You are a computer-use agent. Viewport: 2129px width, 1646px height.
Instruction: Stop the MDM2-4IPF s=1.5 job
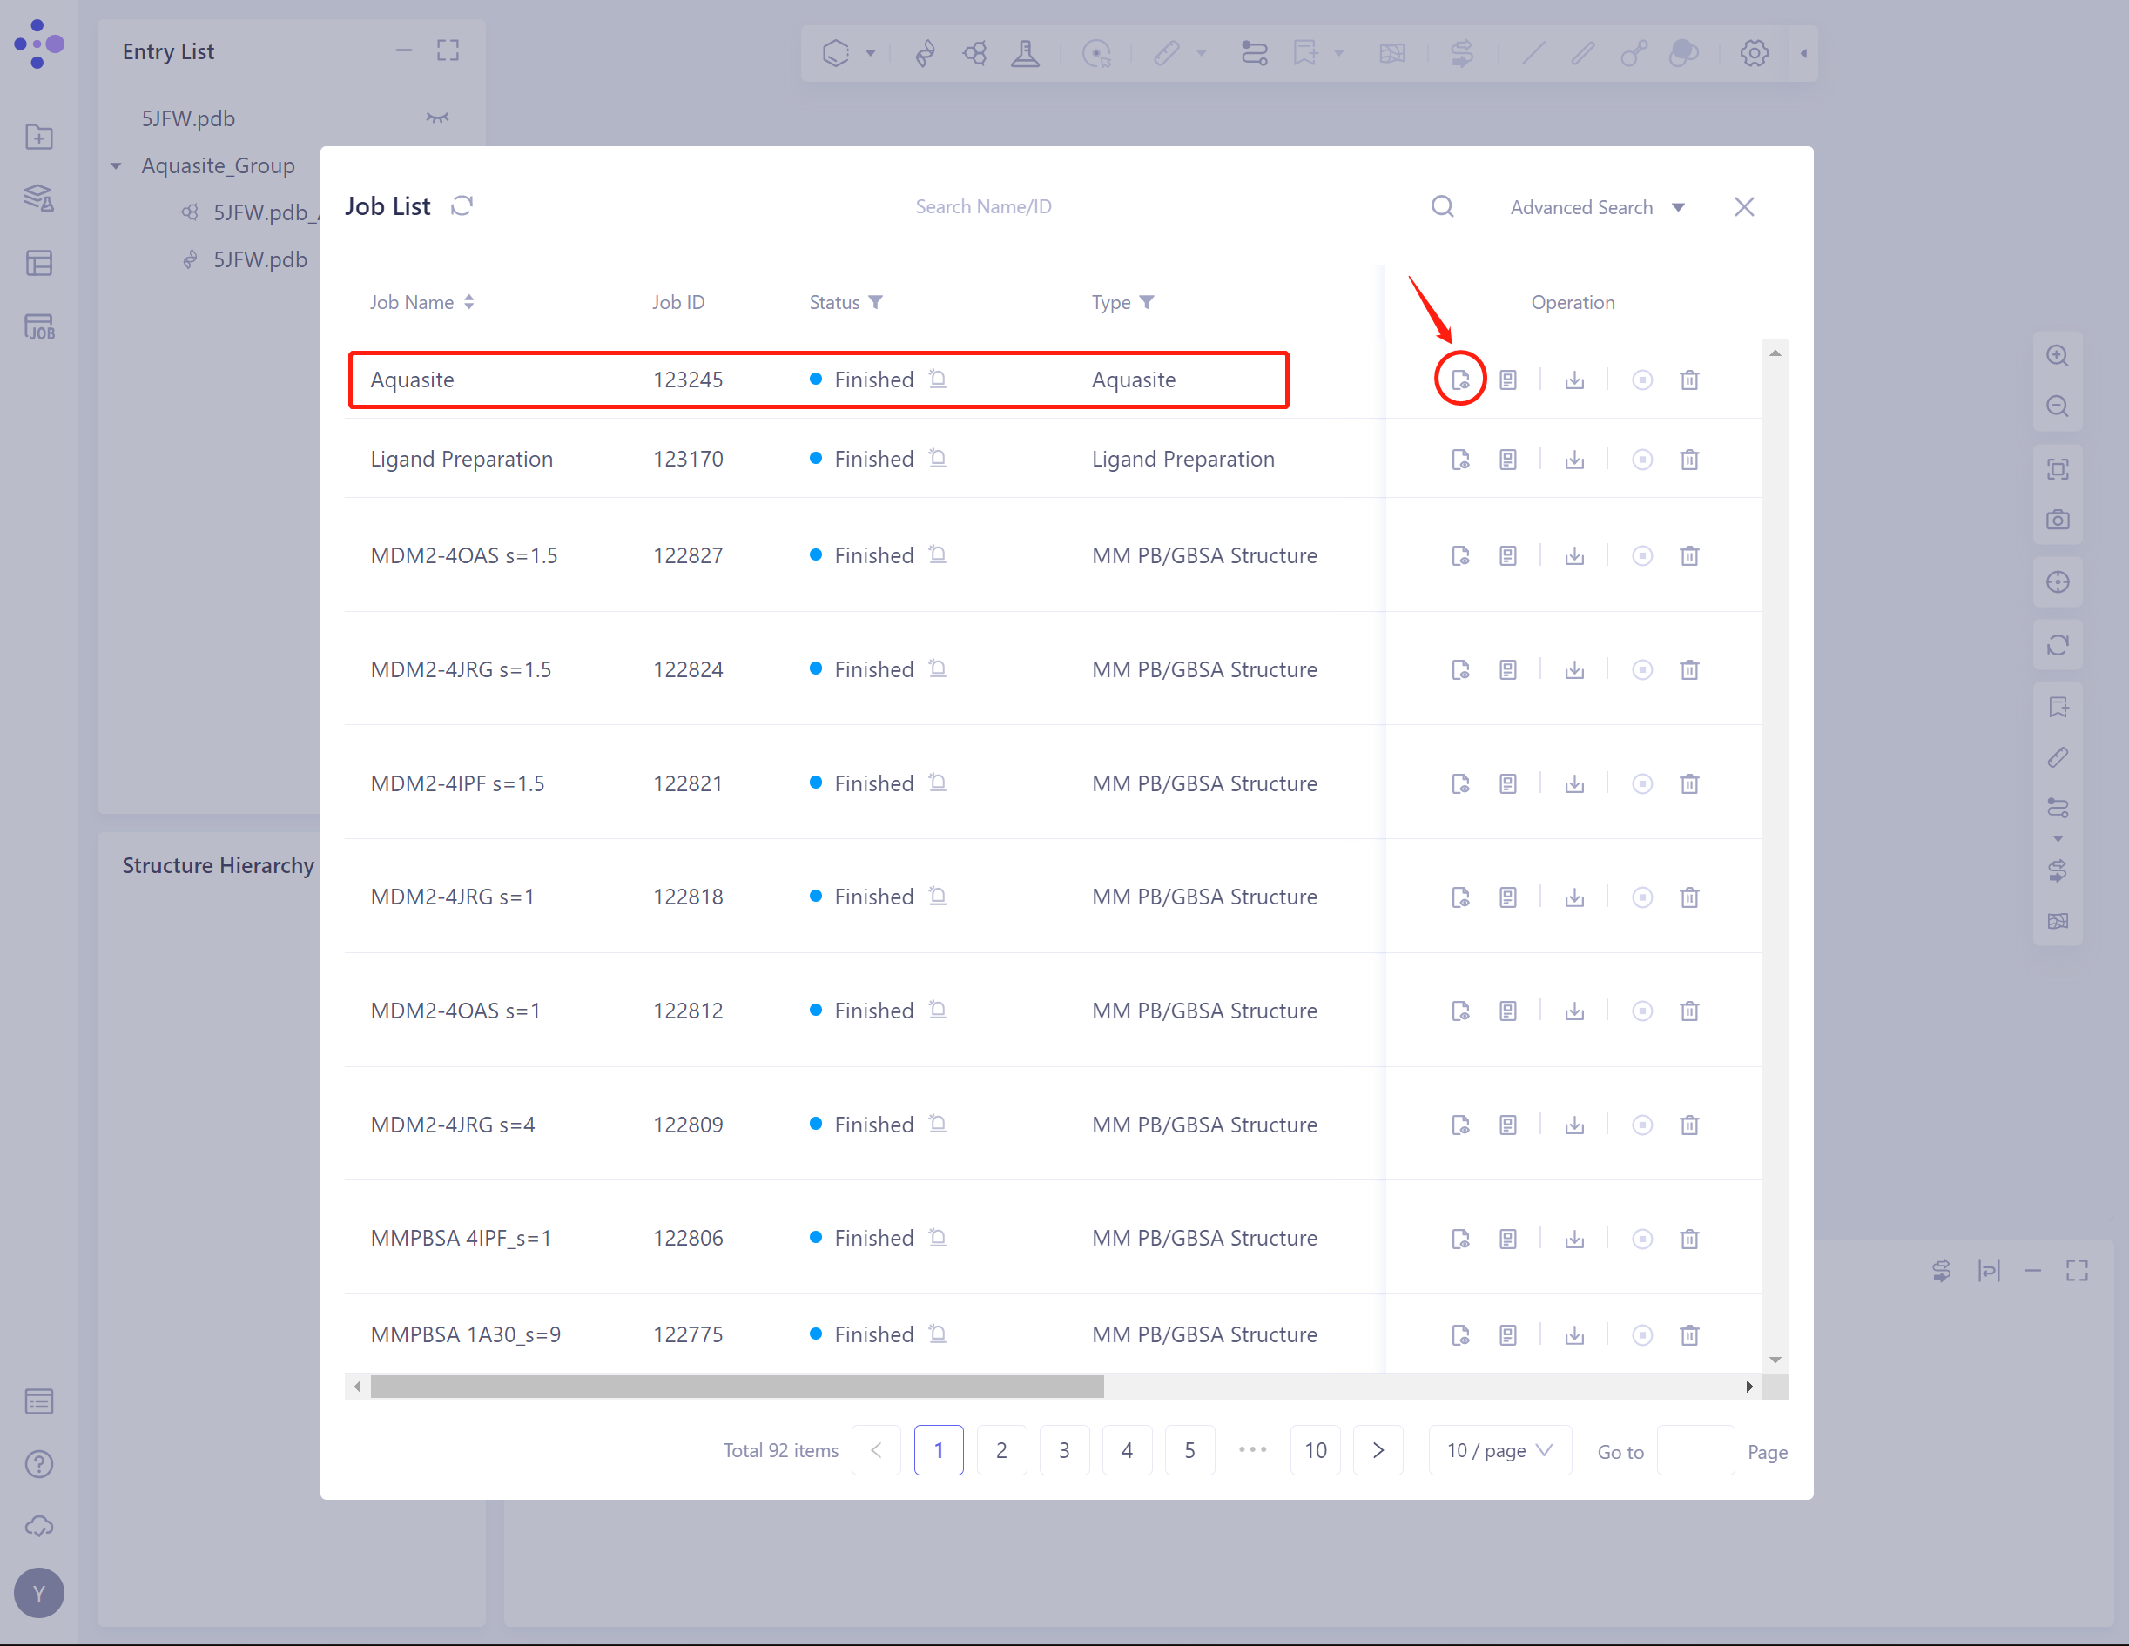point(1641,783)
